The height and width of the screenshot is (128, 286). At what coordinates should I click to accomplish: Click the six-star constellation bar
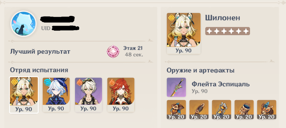tap(228, 31)
